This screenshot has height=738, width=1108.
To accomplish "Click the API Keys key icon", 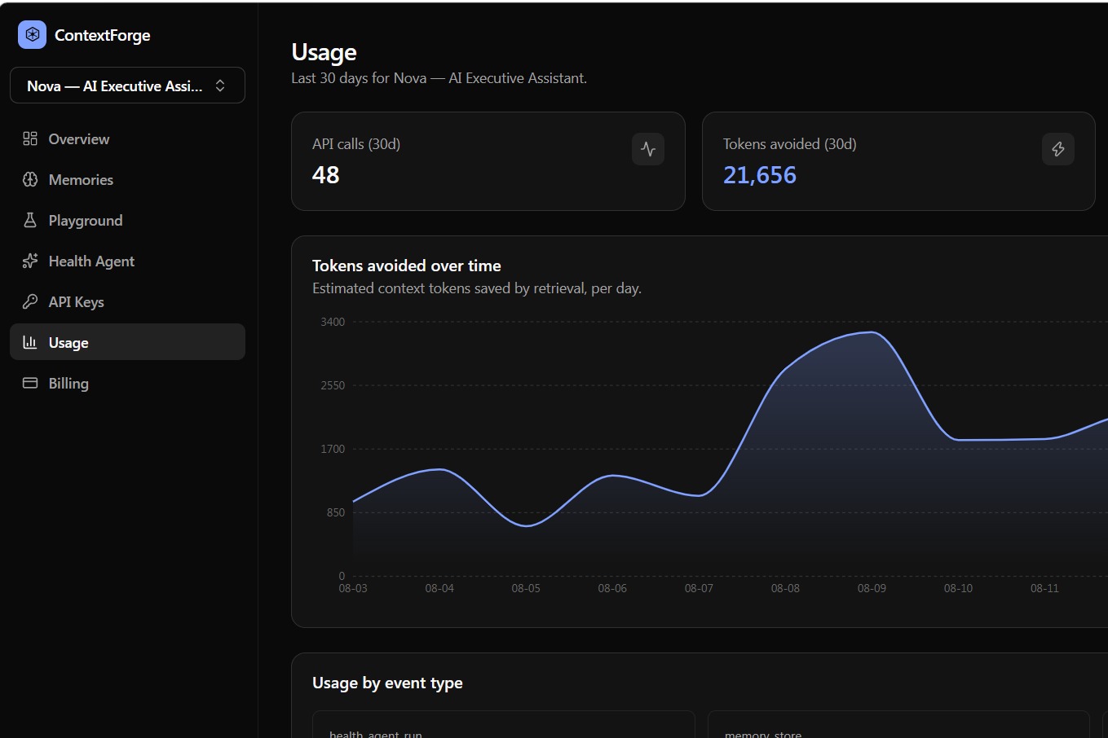I will (x=30, y=301).
